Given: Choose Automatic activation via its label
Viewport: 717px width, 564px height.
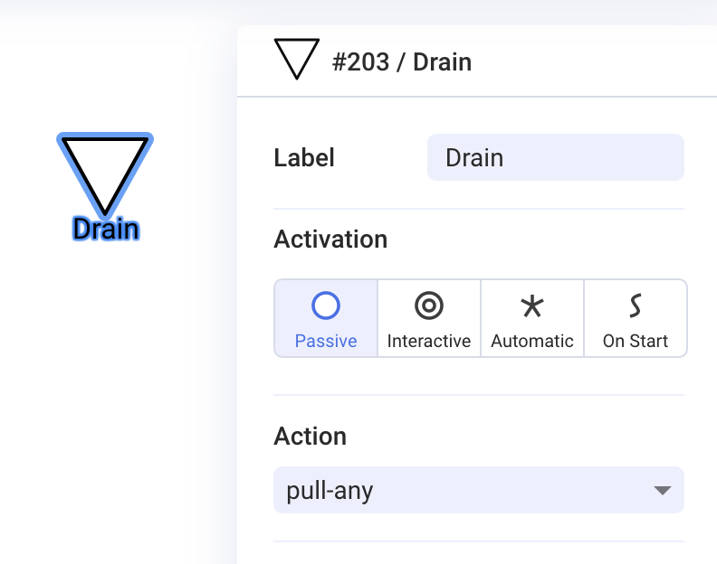Looking at the screenshot, I should [532, 341].
